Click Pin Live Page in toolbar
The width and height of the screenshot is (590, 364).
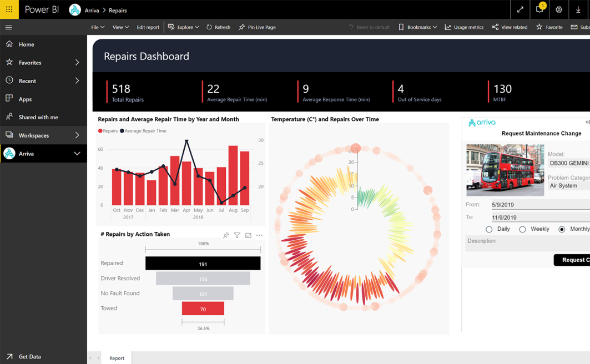tap(257, 27)
